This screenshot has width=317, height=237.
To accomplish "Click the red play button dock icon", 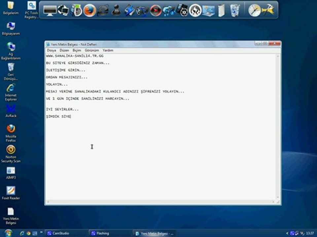I will click(x=156, y=10).
